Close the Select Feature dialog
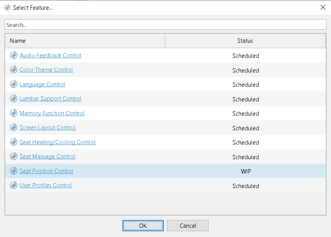The image size is (331, 237). pos(323,7)
